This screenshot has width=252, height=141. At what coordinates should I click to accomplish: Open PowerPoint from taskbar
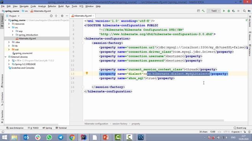[x=106, y=137]
